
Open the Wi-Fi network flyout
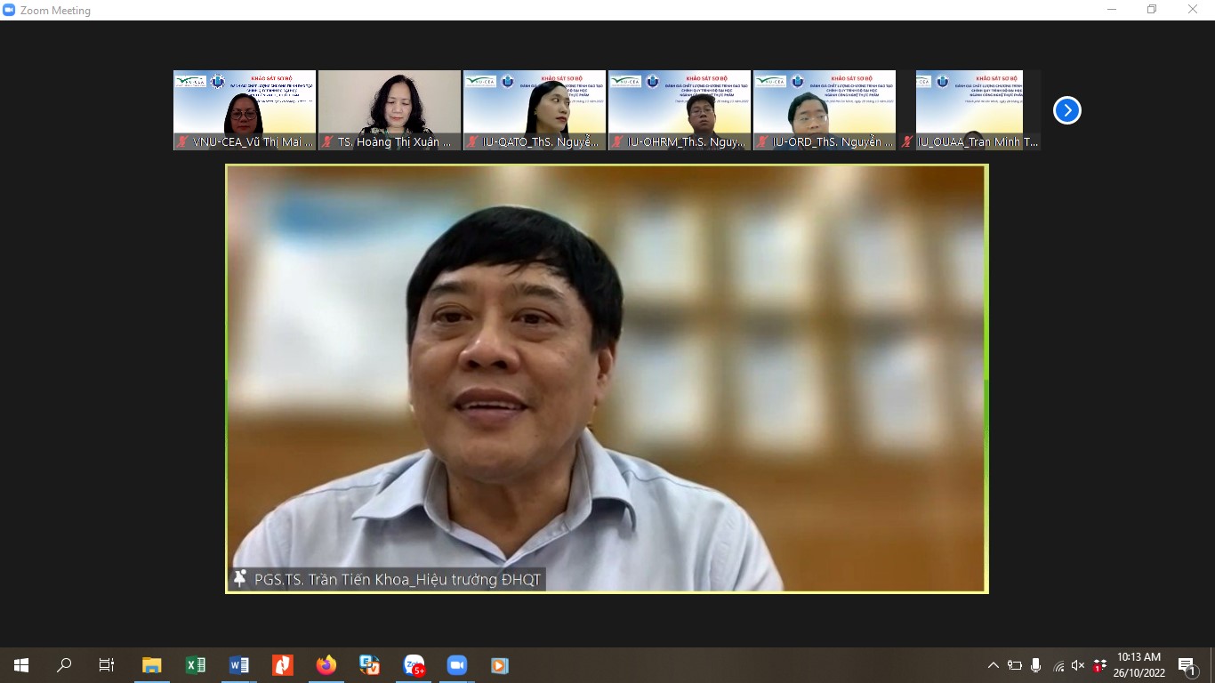(x=1058, y=665)
